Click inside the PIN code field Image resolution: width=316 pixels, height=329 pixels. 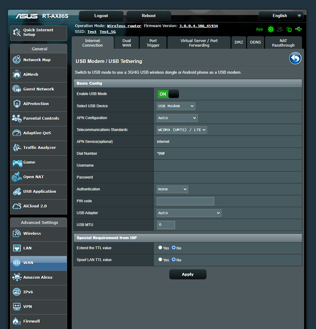pyautogui.click(x=185, y=201)
